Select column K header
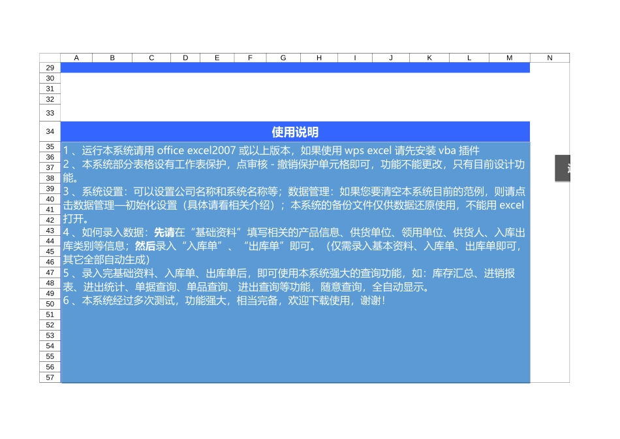 pos(429,57)
